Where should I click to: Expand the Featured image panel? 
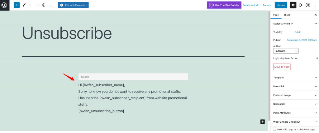(x=295, y=95)
